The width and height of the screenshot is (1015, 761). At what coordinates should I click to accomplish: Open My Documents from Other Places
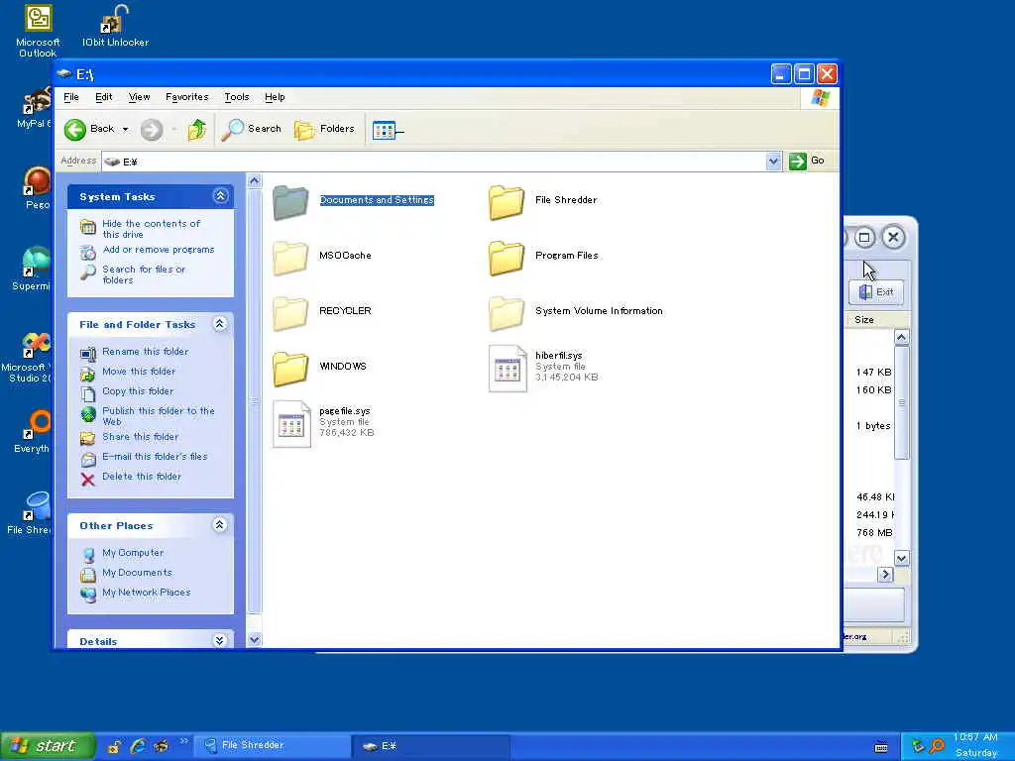click(137, 573)
